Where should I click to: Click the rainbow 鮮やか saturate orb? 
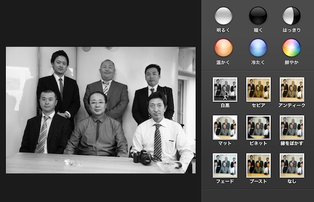point(291,48)
